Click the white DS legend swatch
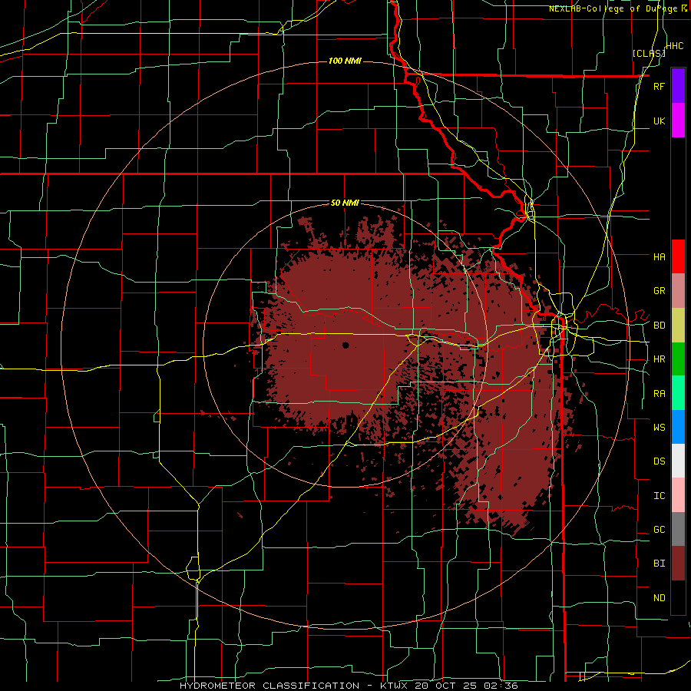This screenshot has width=691, height=691. (x=678, y=461)
